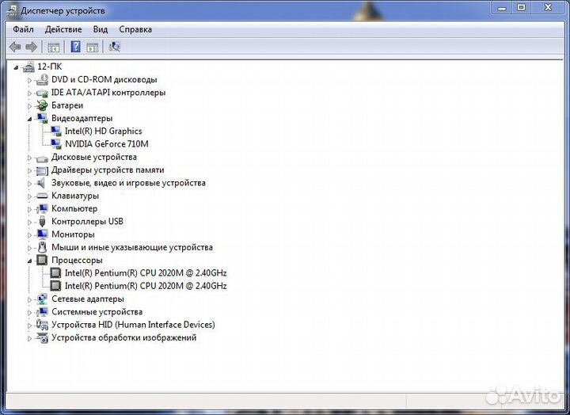Collapse the Процессоры category
The image size is (570, 415).
click(x=30, y=261)
